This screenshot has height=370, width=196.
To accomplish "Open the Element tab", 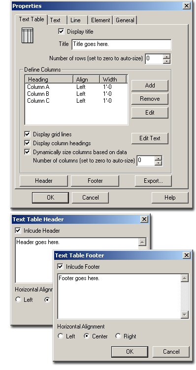I will 100,20.
